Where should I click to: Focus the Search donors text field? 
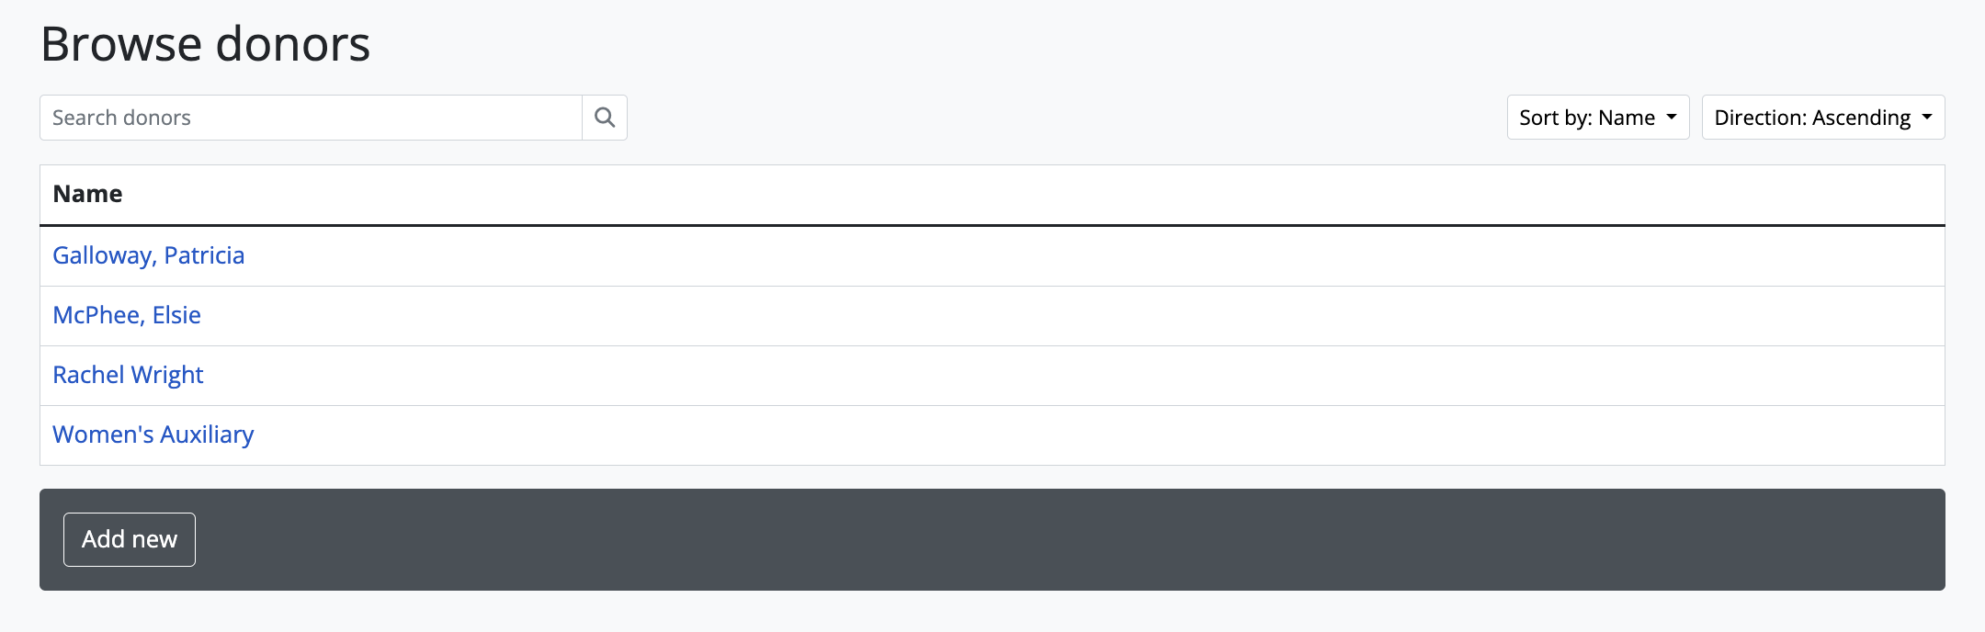[311, 118]
